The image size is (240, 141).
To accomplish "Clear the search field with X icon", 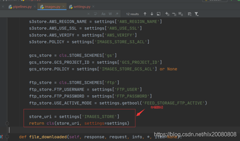I will pyautogui.click(x=88, y=14).
